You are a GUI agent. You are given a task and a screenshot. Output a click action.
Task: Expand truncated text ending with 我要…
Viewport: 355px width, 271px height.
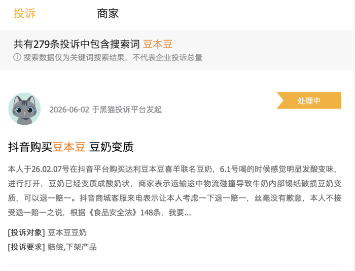coord(180,213)
